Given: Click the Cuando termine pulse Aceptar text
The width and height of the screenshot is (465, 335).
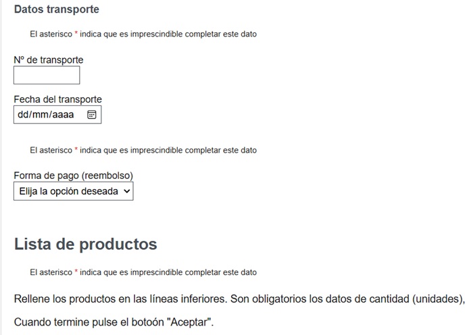Looking at the screenshot, I should 114,322.
